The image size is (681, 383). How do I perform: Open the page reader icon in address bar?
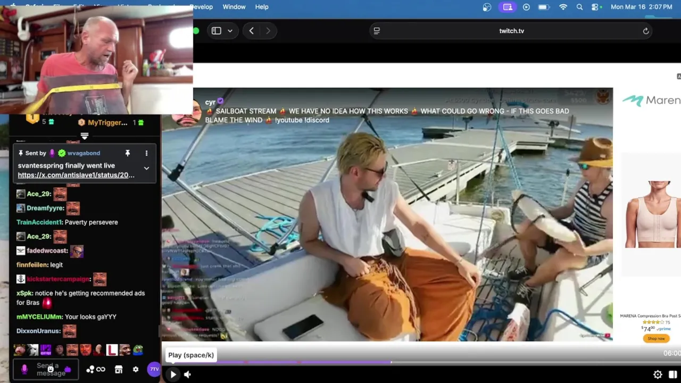coord(377,31)
